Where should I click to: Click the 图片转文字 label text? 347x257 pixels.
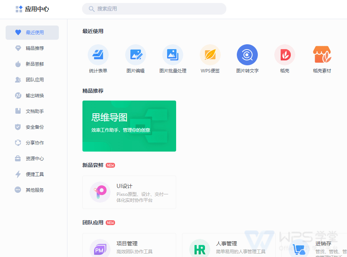(247, 71)
